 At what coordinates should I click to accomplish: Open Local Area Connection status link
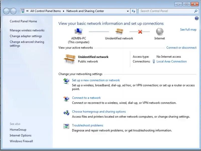172,61
